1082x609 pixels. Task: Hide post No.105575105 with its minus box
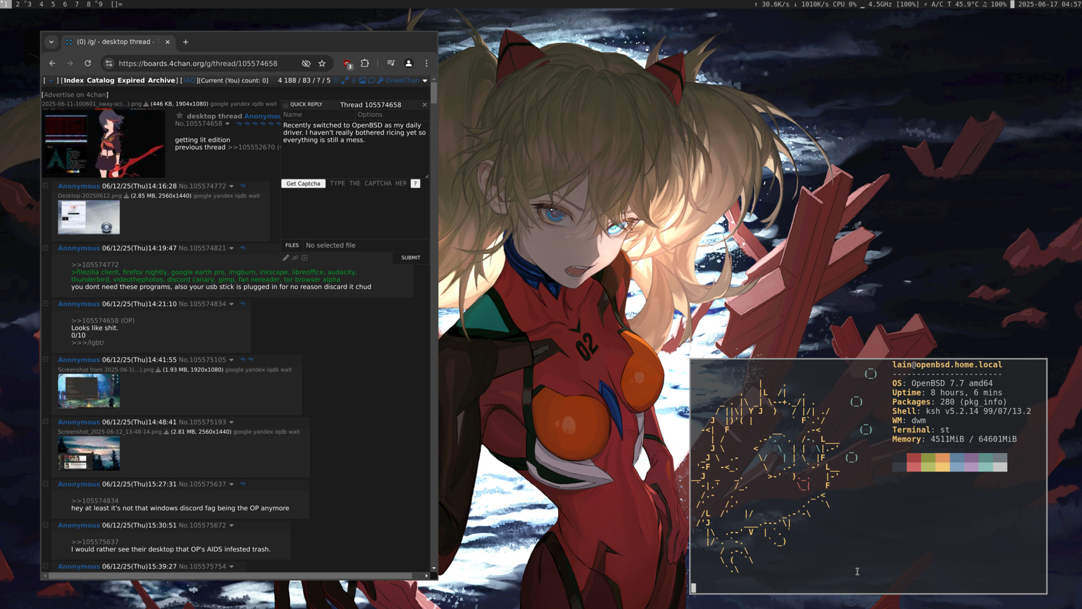pyautogui.click(x=46, y=359)
